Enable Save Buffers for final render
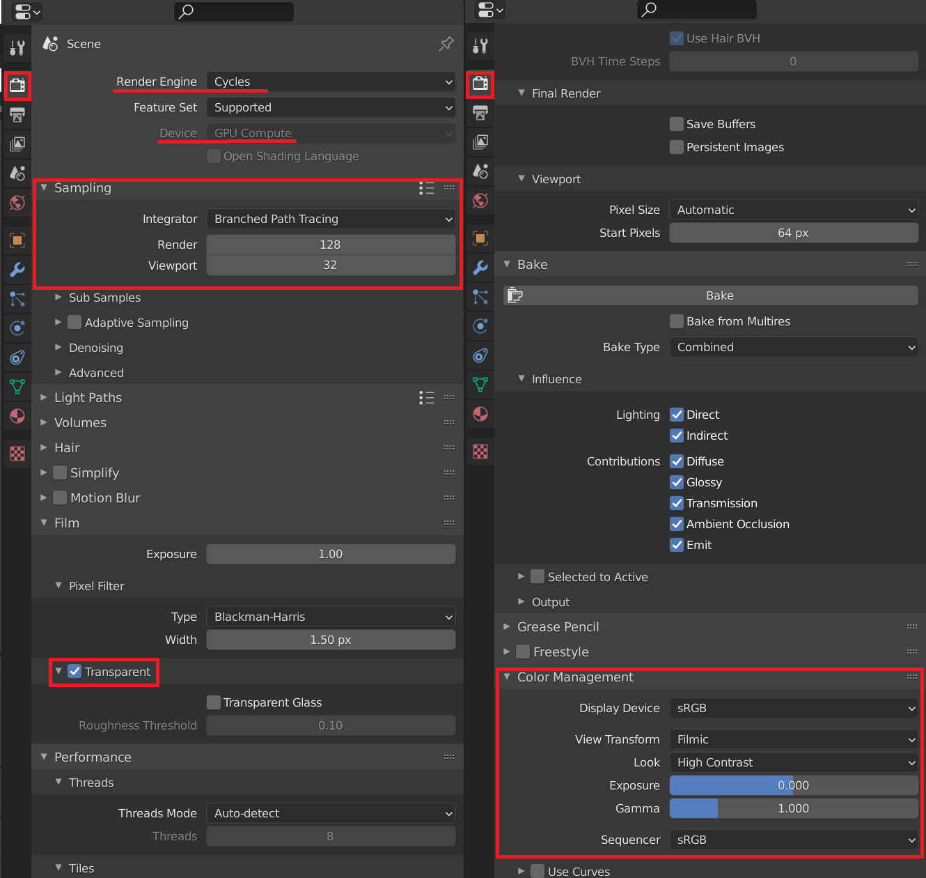 click(676, 123)
